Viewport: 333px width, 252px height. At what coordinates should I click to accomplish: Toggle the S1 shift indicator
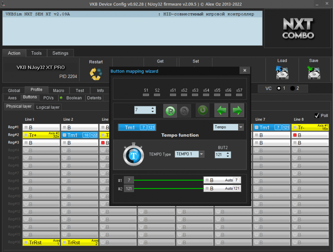[146, 95]
